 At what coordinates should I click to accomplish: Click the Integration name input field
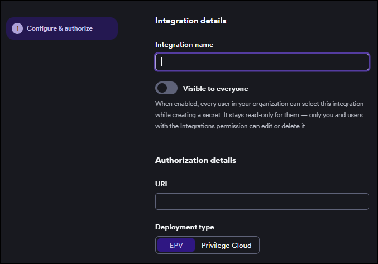click(262, 62)
